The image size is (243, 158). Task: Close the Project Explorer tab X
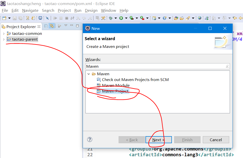tap(39, 27)
